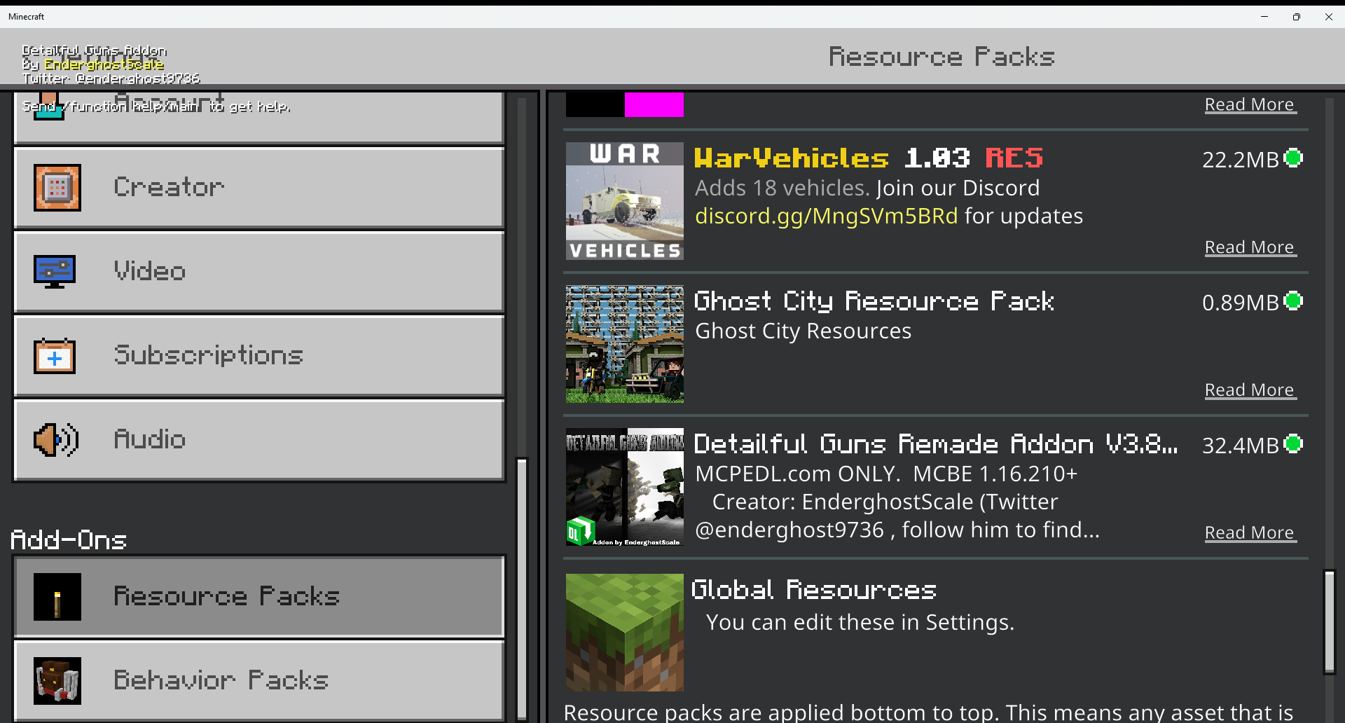This screenshot has width=1345, height=723.
Task: Click the Add-Ons section heading
Action: pyautogui.click(x=69, y=539)
